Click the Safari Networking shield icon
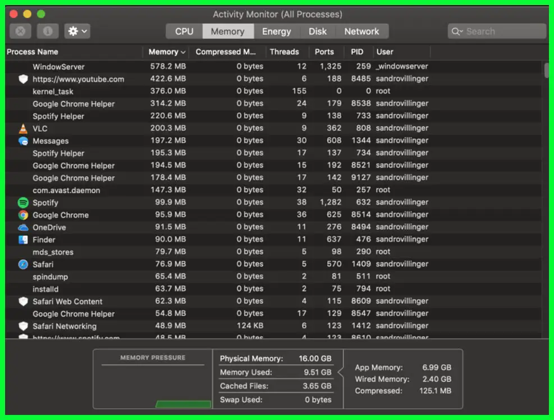The width and height of the screenshot is (554, 420). tap(23, 326)
